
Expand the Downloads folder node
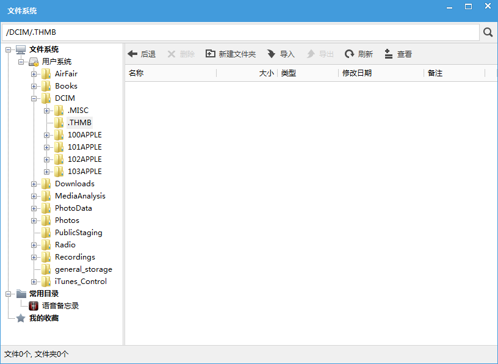(35, 183)
